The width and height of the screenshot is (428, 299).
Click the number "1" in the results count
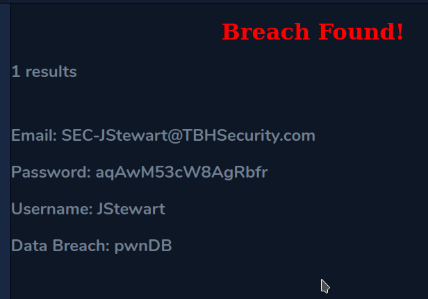click(x=15, y=71)
